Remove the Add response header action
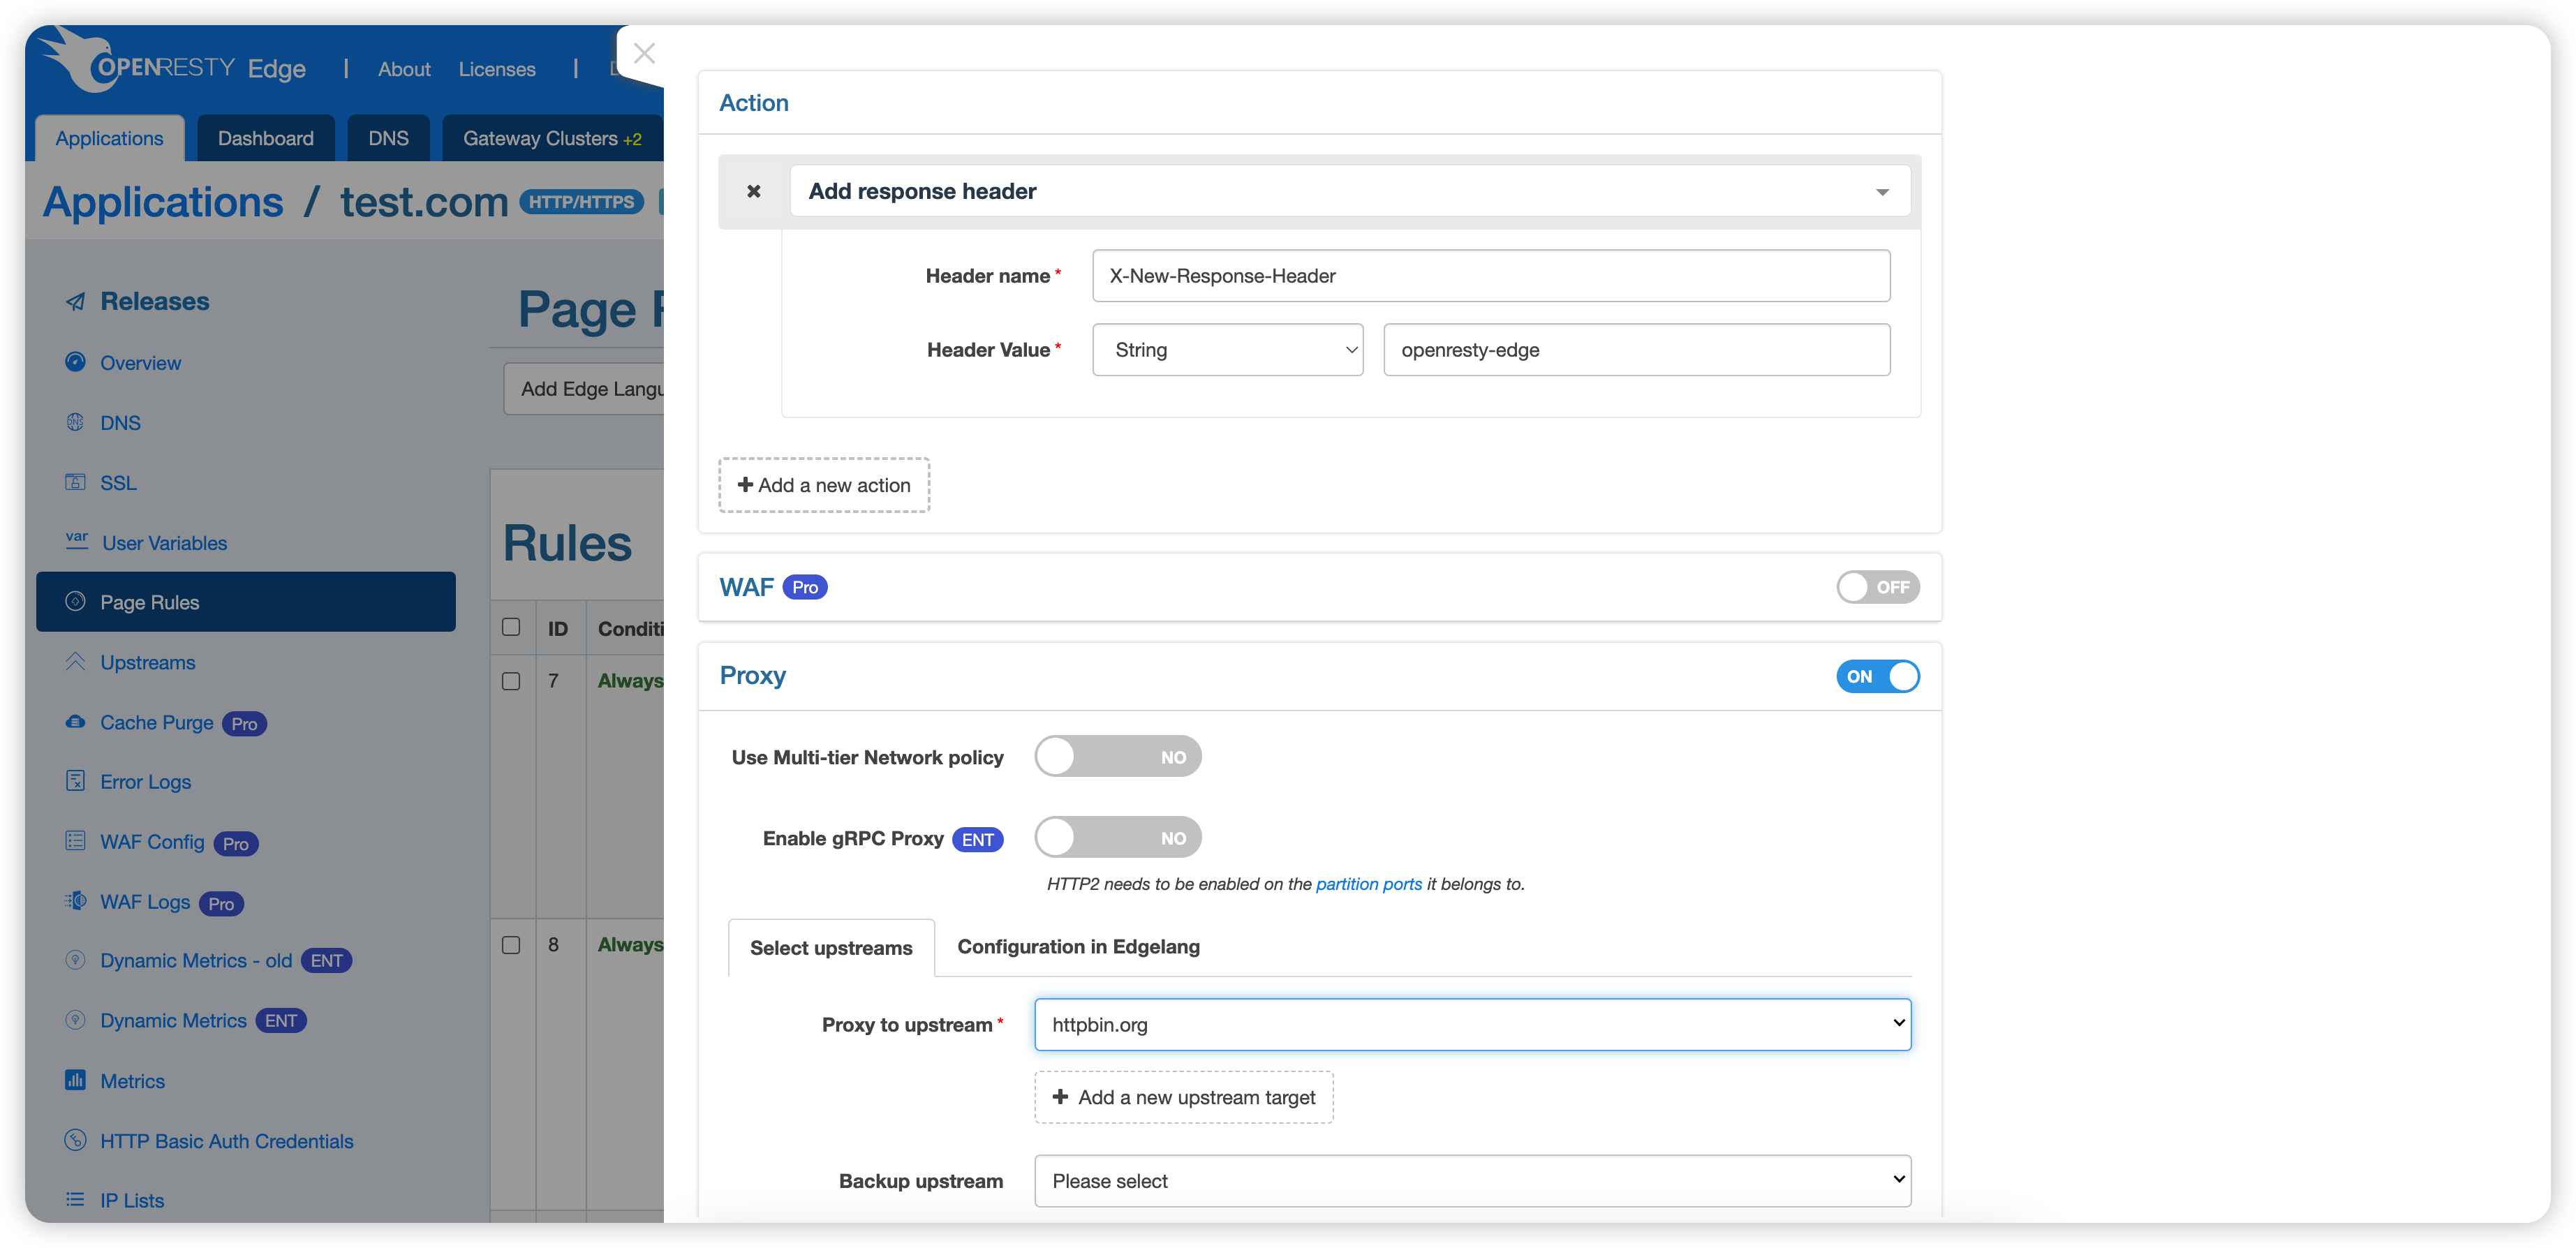 click(x=754, y=191)
